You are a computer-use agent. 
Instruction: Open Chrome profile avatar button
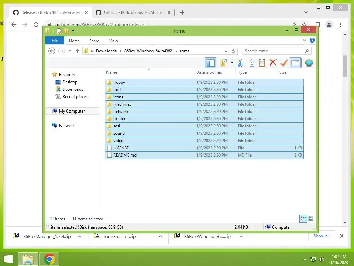[x=329, y=25]
